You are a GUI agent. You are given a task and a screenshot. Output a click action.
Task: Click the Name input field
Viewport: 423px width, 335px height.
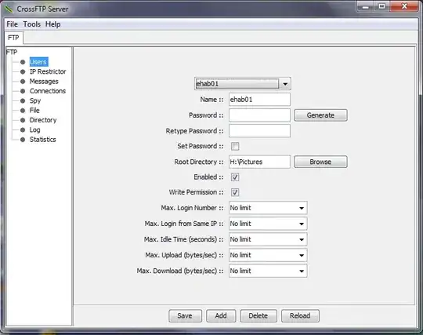pos(259,100)
